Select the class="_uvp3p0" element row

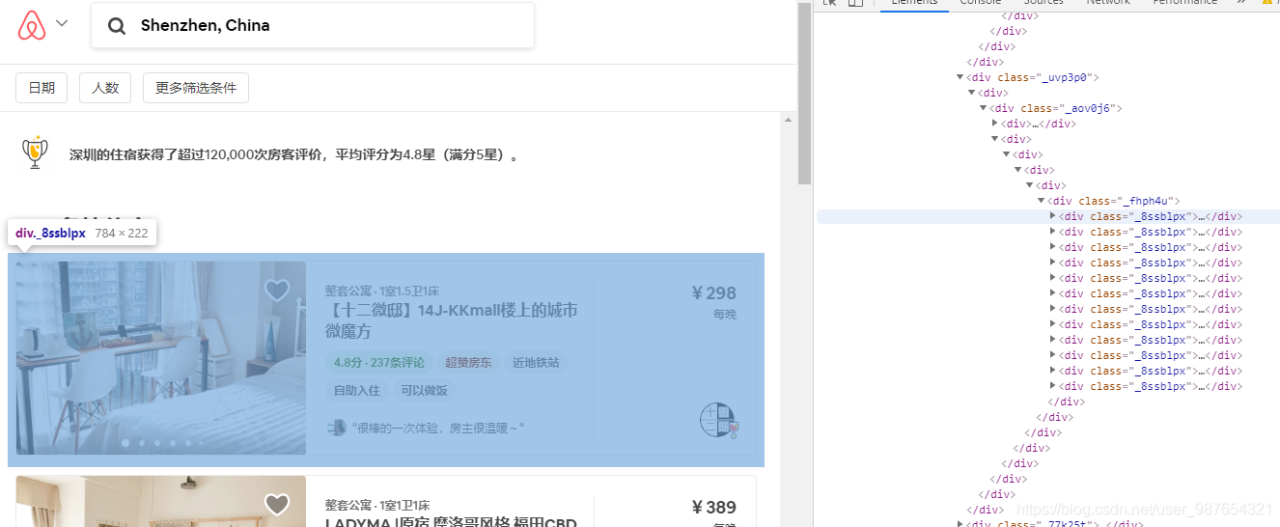click(x=1033, y=77)
